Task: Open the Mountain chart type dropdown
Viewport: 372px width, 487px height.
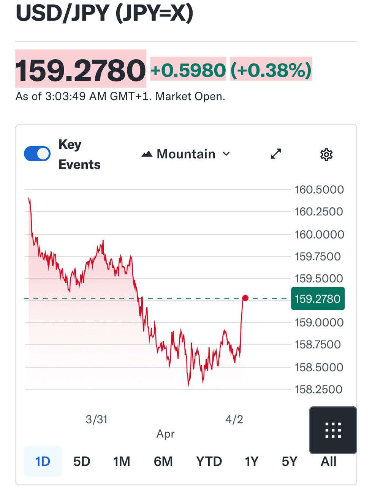Action: (186, 154)
